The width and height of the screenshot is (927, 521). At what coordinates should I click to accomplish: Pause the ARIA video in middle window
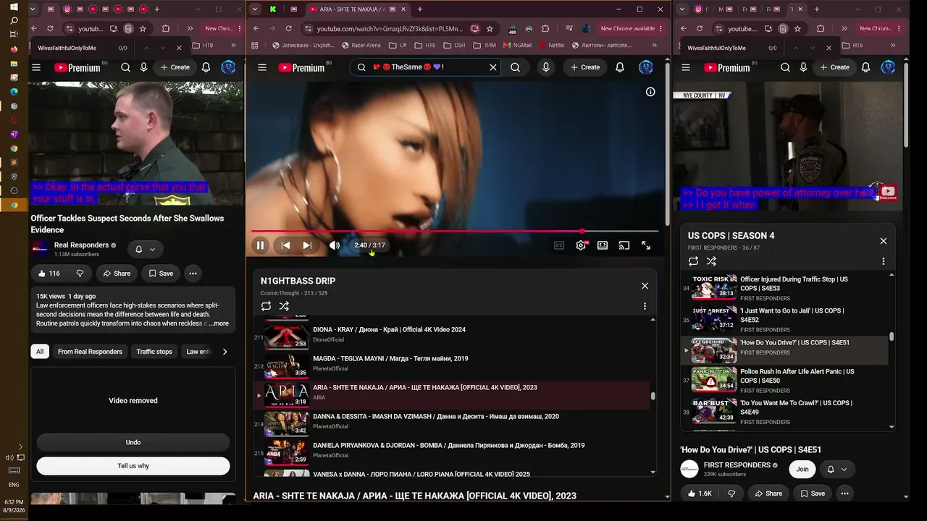point(260,245)
